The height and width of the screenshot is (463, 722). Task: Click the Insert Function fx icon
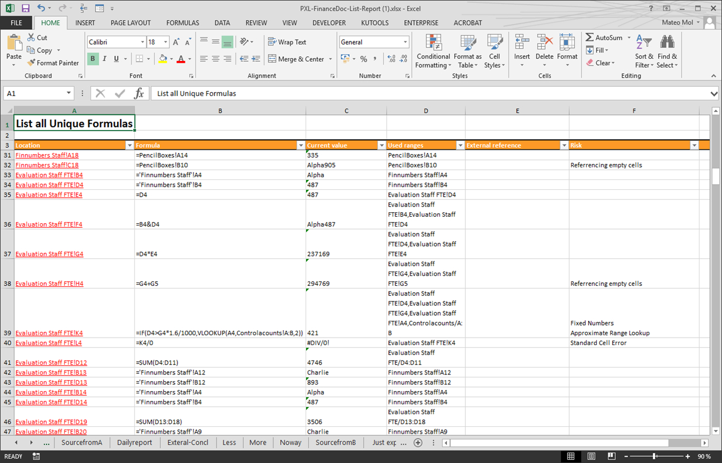point(138,94)
